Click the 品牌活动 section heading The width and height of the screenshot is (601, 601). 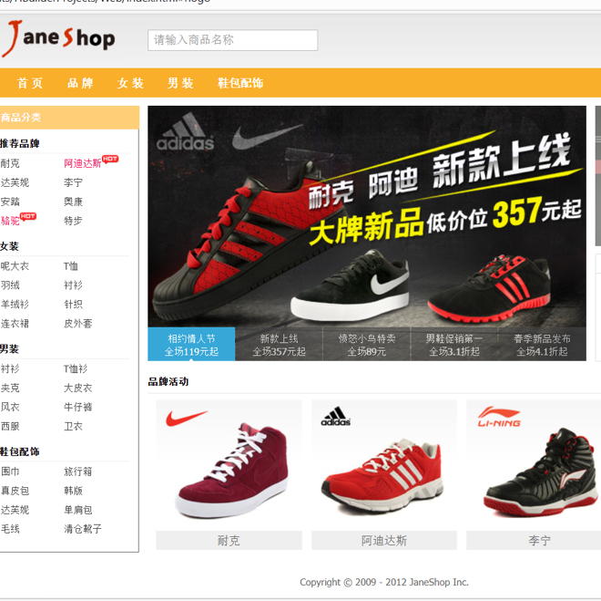168,381
